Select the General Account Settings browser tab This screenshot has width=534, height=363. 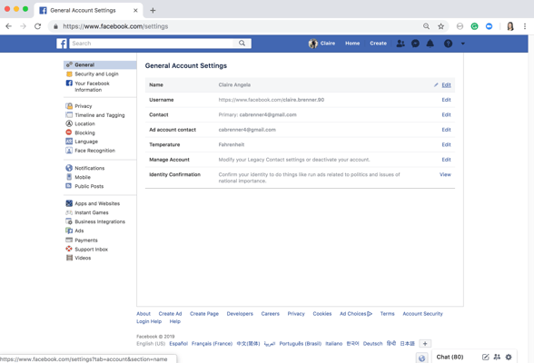(89, 11)
